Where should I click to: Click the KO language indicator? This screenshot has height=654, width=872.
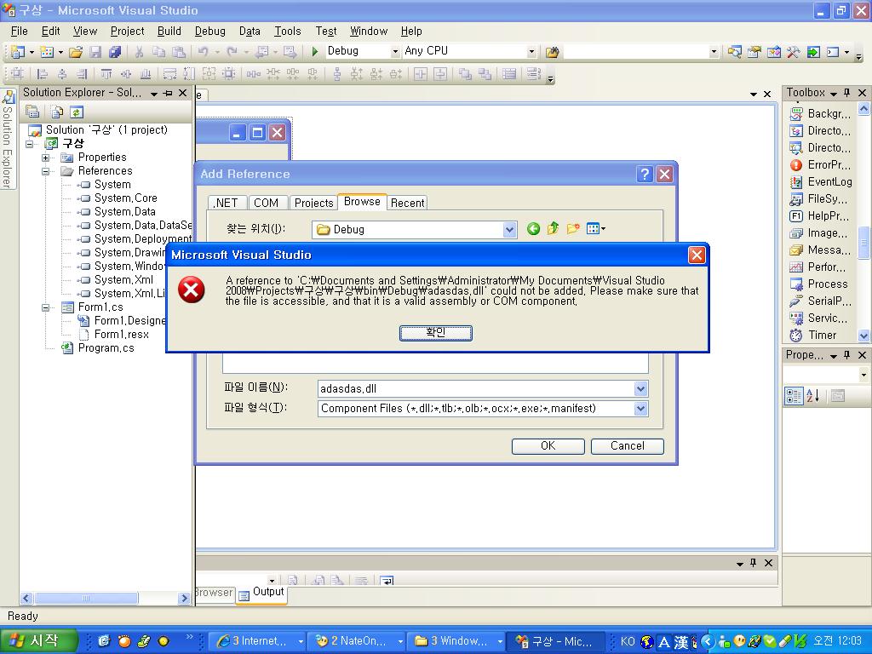click(x=628, y=641)
